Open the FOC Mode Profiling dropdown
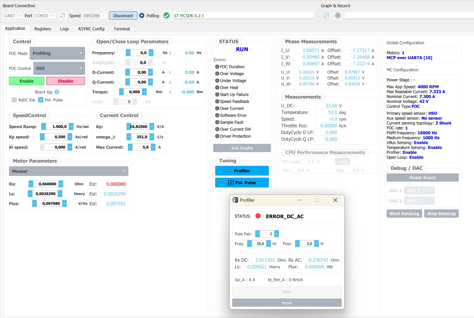This screenshot has width=474, height=318. 57,53
